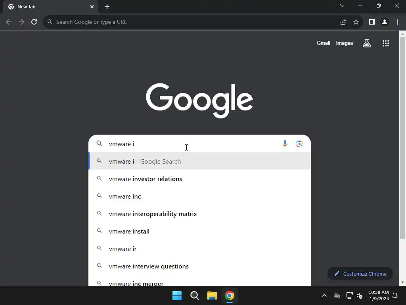This screenshot has width=406, height=305.
Task: Launch File Explorer from the taskbar
Action: click(x=212, y=295)
